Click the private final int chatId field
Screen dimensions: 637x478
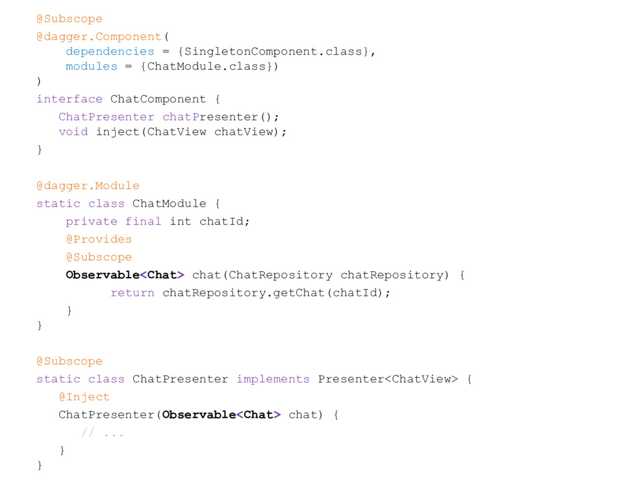pyautogui.click(x=157, y=222)
